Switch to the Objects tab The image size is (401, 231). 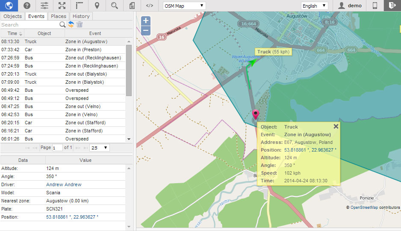click(12, 16)
